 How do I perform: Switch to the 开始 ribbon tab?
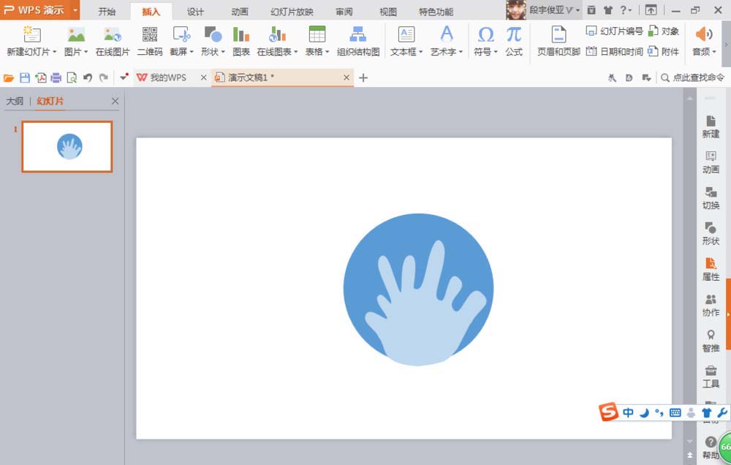(107, 12)
